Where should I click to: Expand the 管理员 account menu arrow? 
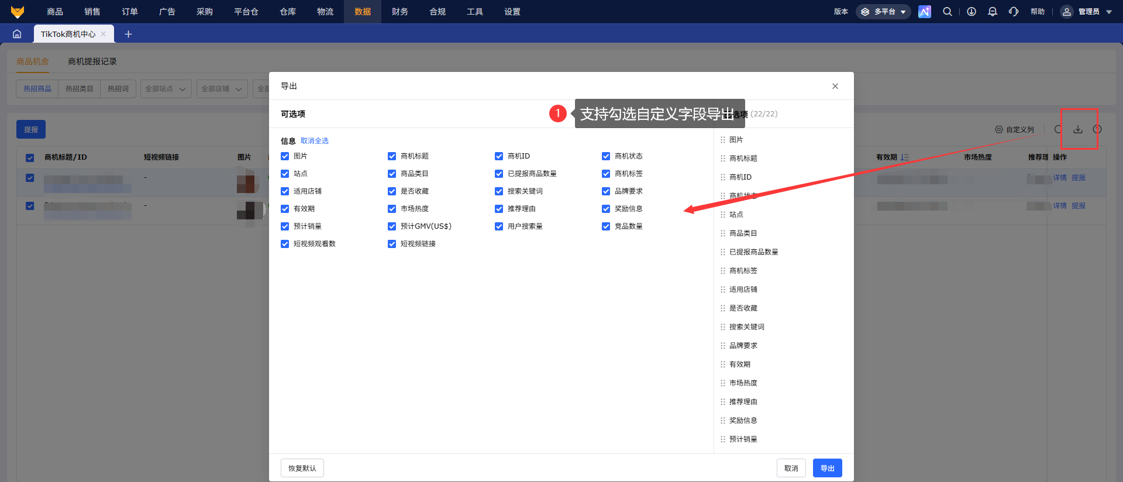(x=1109, y=12)
